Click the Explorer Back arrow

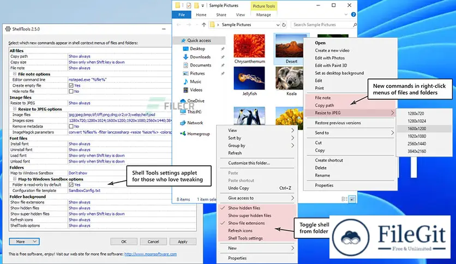[x=178, y=25]
